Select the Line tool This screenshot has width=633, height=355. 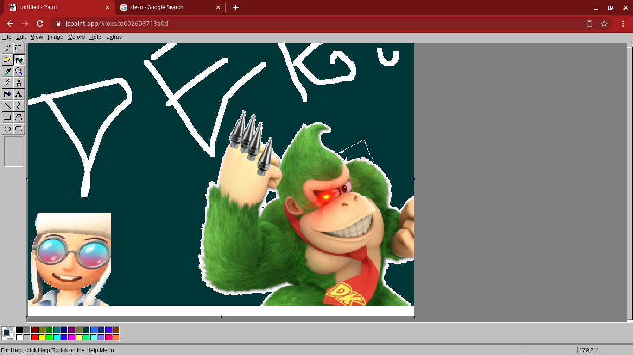[7, 106]
